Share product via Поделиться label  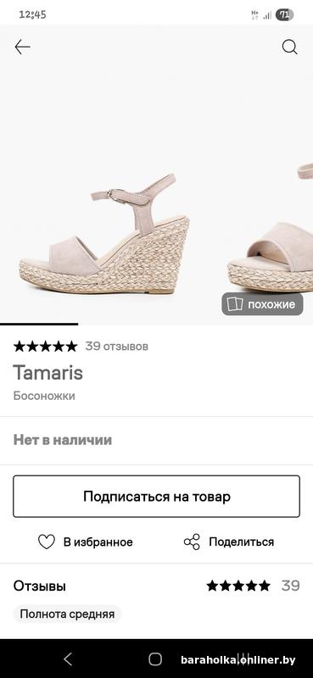point(241,542)
